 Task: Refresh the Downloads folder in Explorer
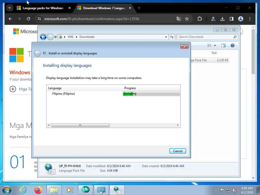click(172, 37)
